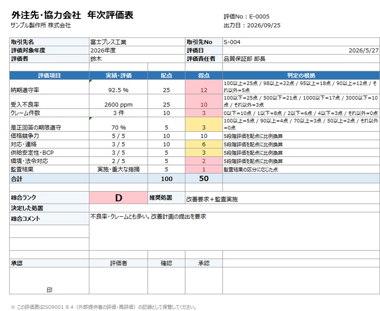Image resolution: width=380 pixels, height=311 pixels.
Task: Click the 70 % value cell
Action: (x=119, y=124)
